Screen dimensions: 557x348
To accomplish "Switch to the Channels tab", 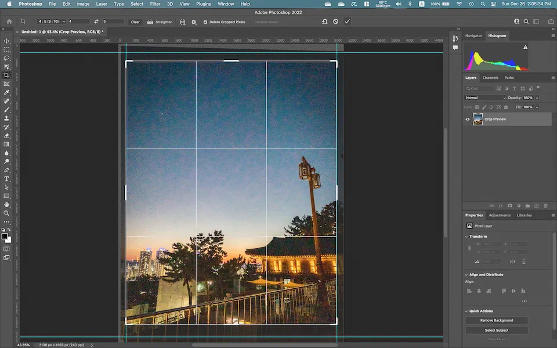I will point(490,78).
